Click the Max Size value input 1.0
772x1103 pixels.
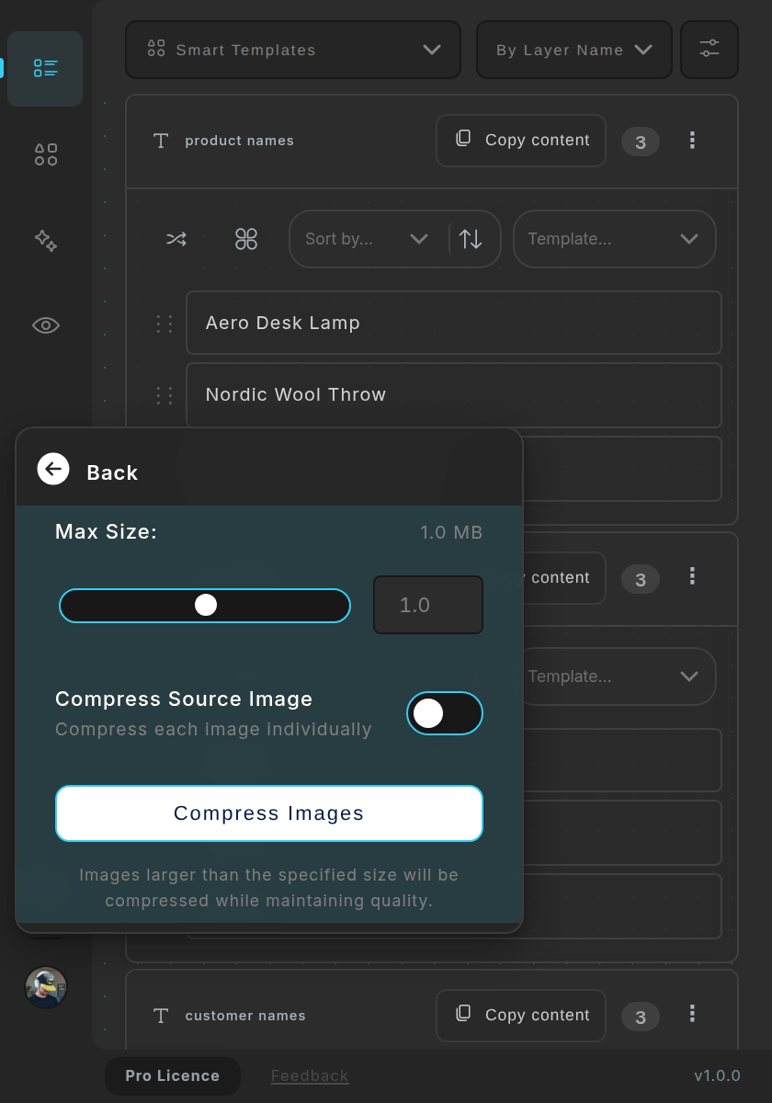pos(428,605)
